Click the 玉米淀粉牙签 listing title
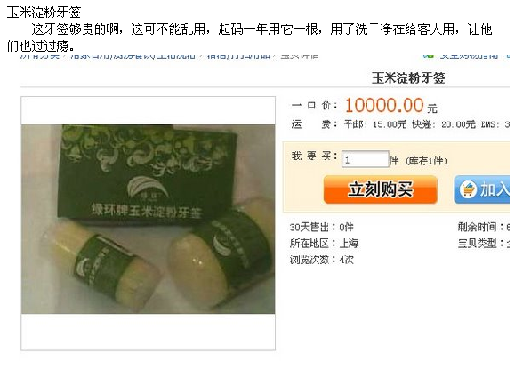The height and width of the screenshot is (369, 531). click(408, 78)
